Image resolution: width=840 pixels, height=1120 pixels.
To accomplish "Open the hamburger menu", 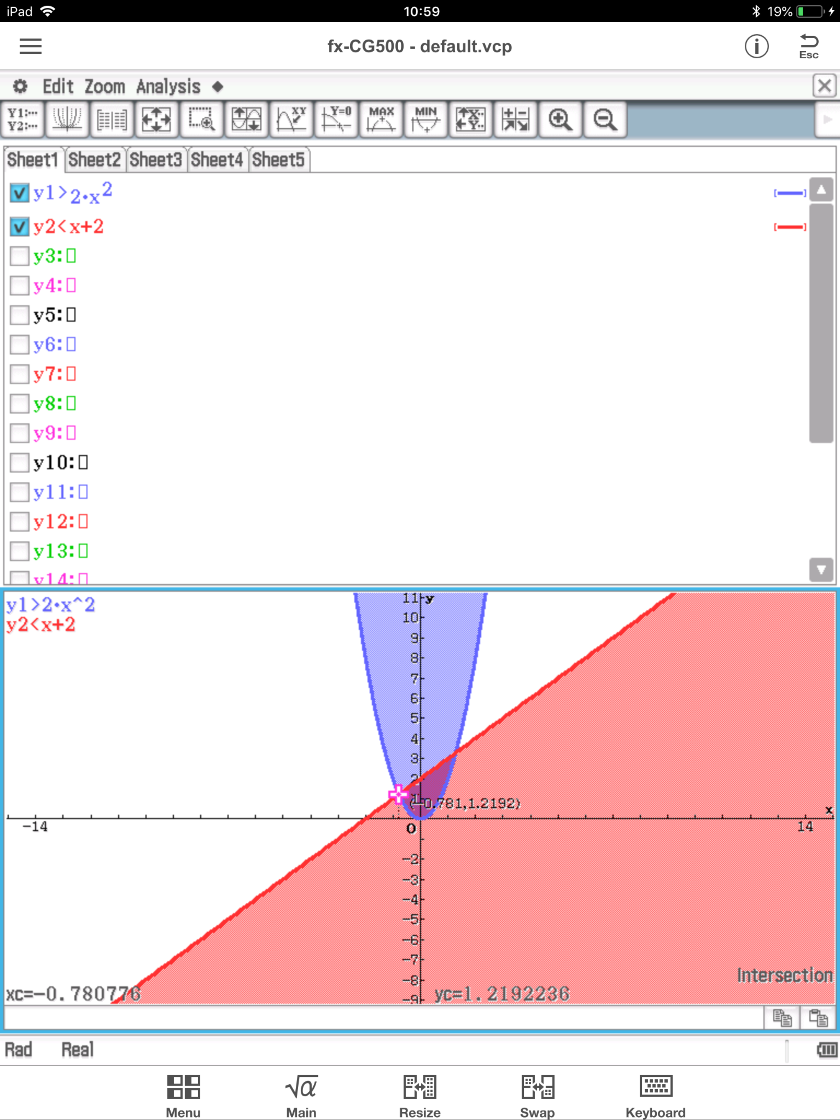I will 30,46.
